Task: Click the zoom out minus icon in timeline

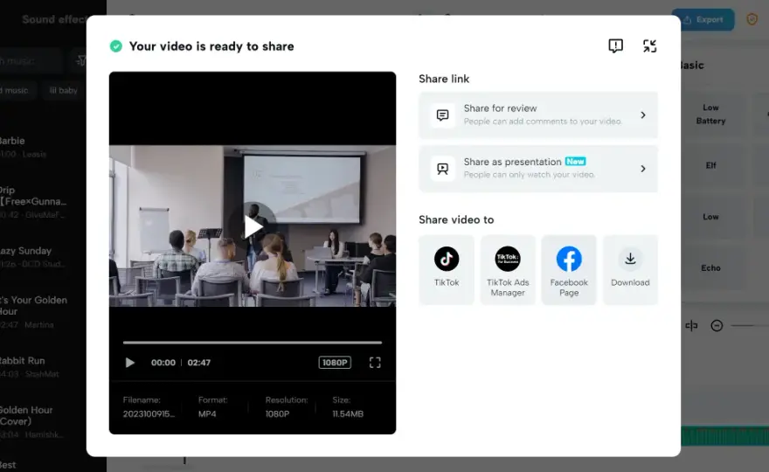Action: (717, 326)
